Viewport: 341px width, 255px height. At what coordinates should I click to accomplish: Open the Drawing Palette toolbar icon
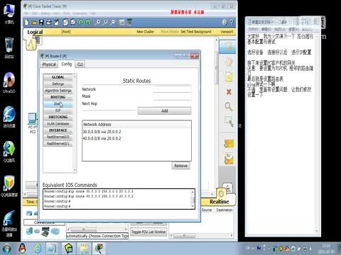pos(121,23)
